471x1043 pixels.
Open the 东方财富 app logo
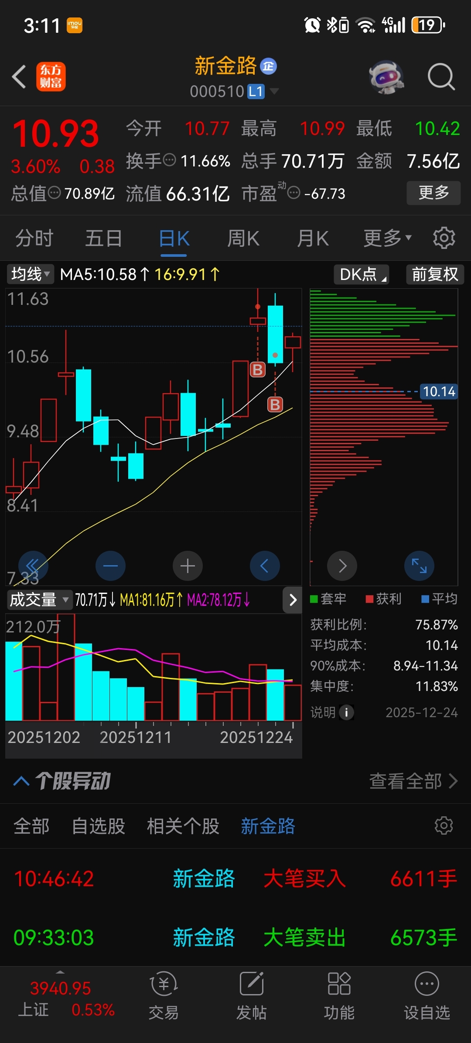pyautogui.click(x=51, y=76)
